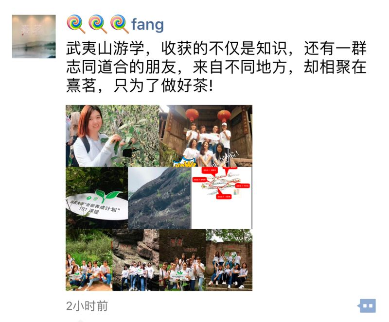389x322 pixels.
Task: Click the lollipop emoji right beside fang
Action: click(120, 24)
